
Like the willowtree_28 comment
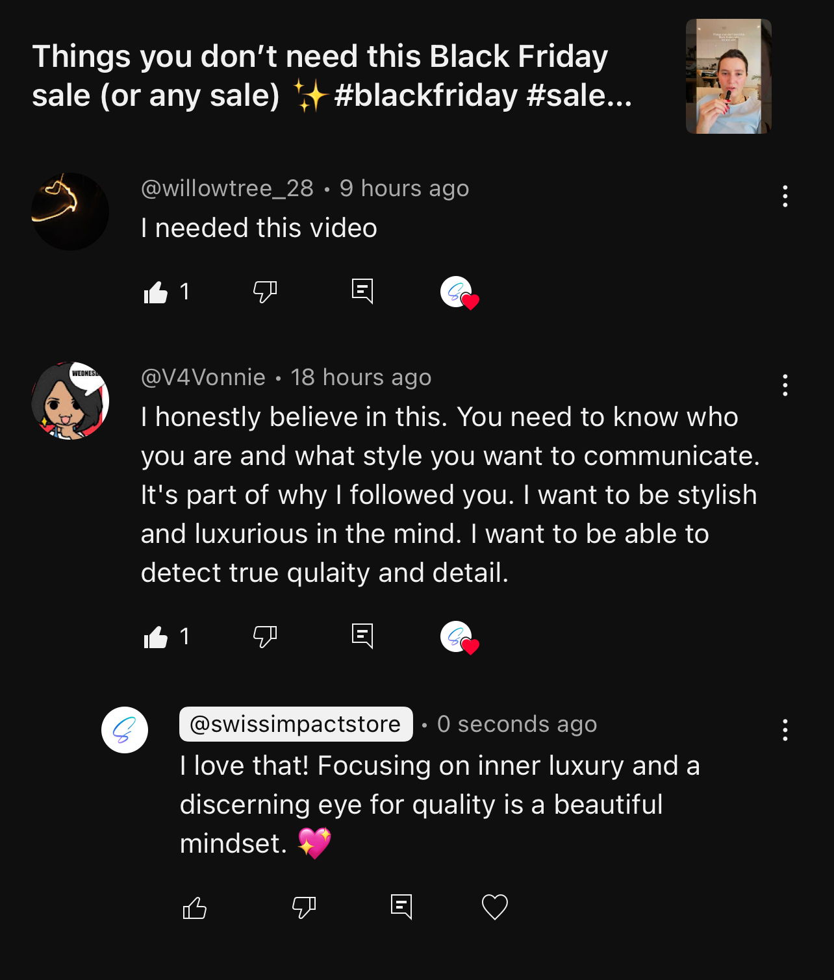pyautogui.click(x=156, y=292)
